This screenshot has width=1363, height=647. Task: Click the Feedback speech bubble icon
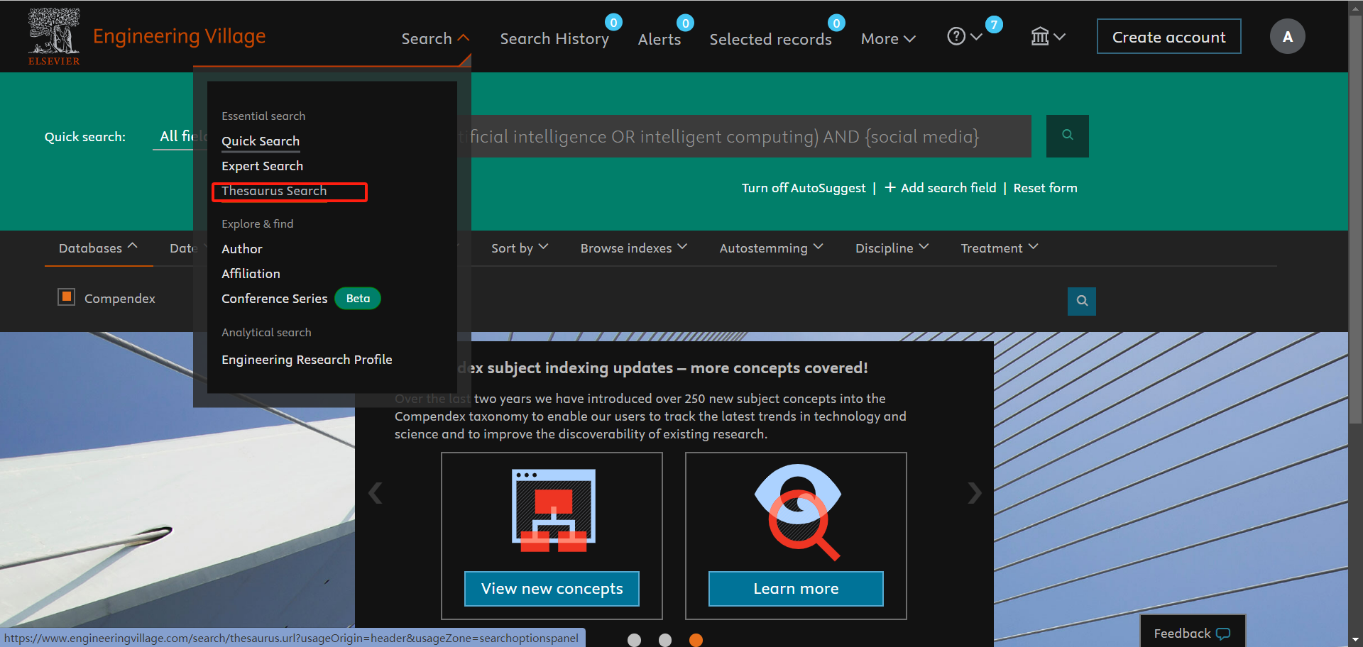coord(1223,634)
